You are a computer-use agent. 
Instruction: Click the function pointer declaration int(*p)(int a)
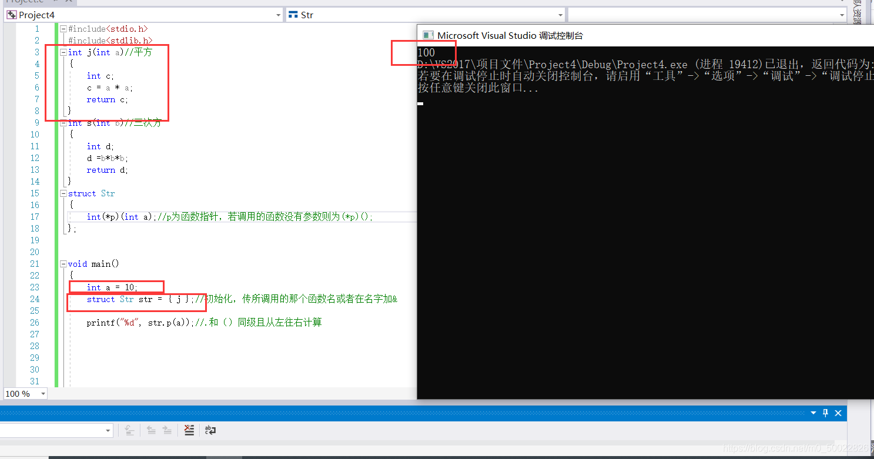[122, 216]
